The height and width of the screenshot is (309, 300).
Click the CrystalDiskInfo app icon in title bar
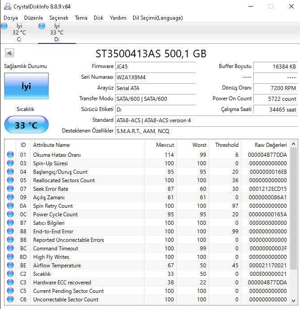coord(7,6)
